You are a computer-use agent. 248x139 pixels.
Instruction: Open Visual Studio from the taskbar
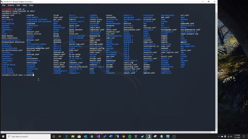point(98,136)
